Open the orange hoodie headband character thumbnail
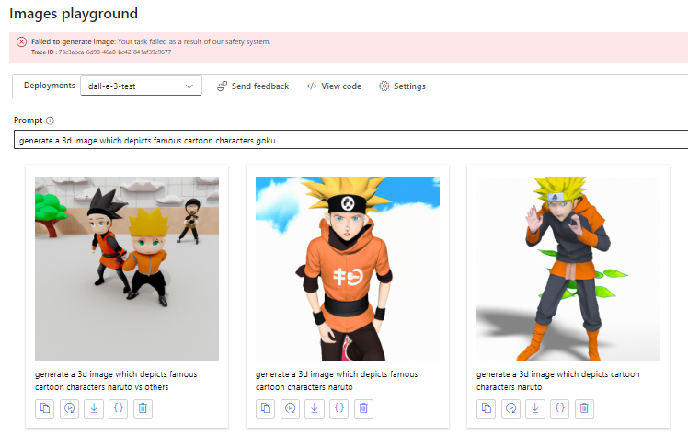The image size is (688, 436). pyautogui.click(x=348, y=269)
